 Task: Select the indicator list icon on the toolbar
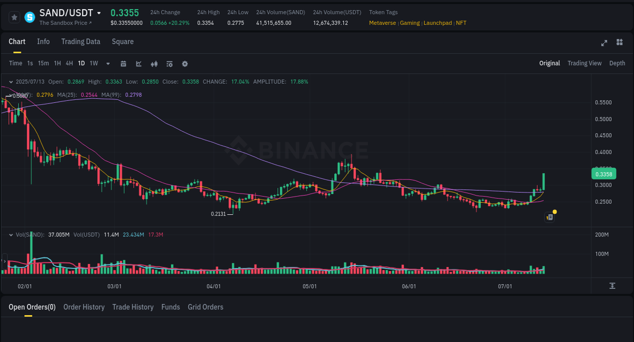coord(169,63)
